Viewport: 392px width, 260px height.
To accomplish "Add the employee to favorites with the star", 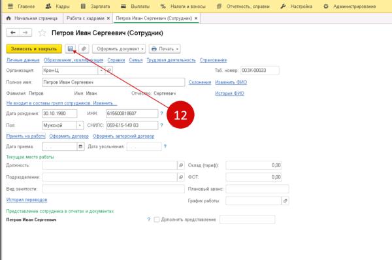I will (x=42, y=33).
